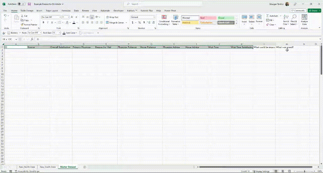Apply the Percent Style format
Screen dimensions: 323x173
coord(139,22)
